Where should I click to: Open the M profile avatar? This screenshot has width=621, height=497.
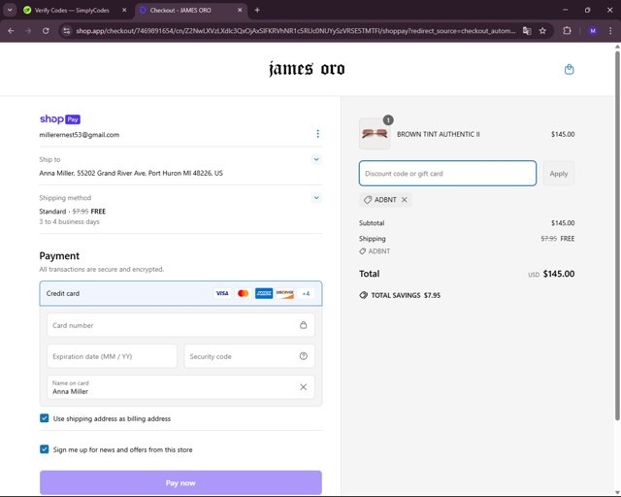point(593,31)
